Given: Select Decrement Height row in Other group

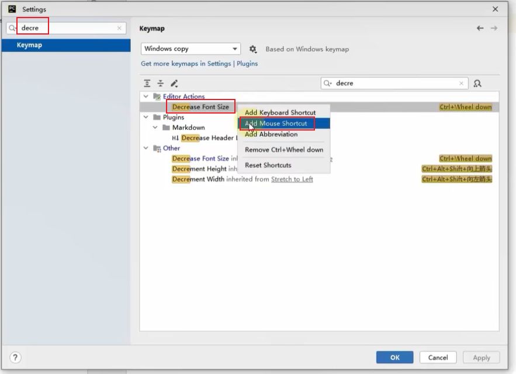Looking at the screenshot, I should (x=199, y=169).
